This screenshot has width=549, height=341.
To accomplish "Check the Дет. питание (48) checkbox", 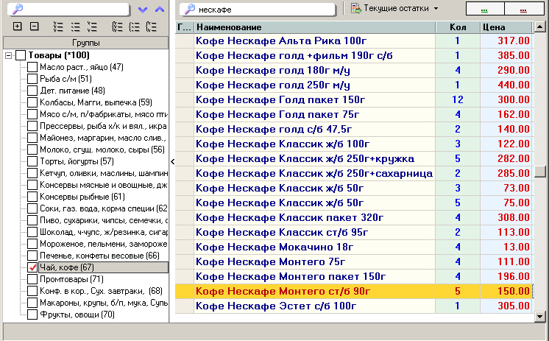I will pos(32,91).
